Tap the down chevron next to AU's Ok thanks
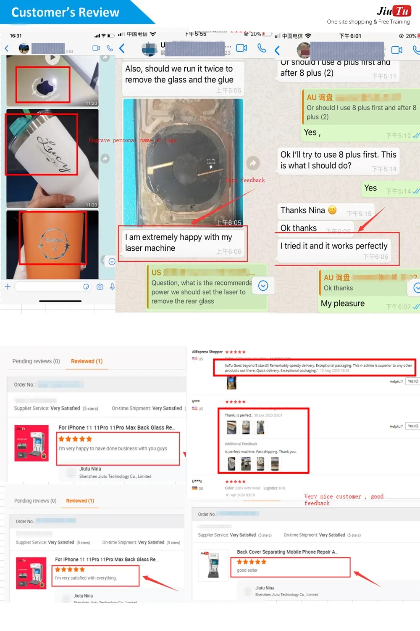The image size is (420, 631). (x=417, y=288)
